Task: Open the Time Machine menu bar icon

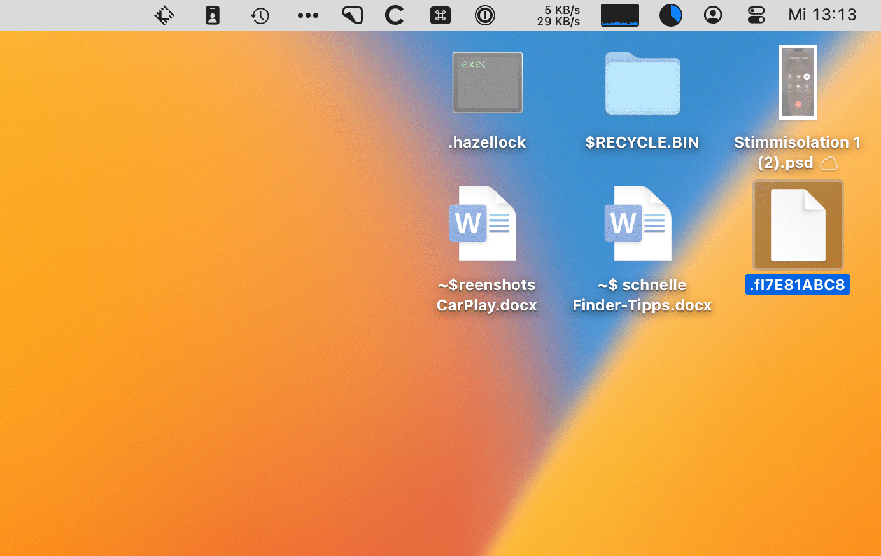Action: tap(260, 15)
